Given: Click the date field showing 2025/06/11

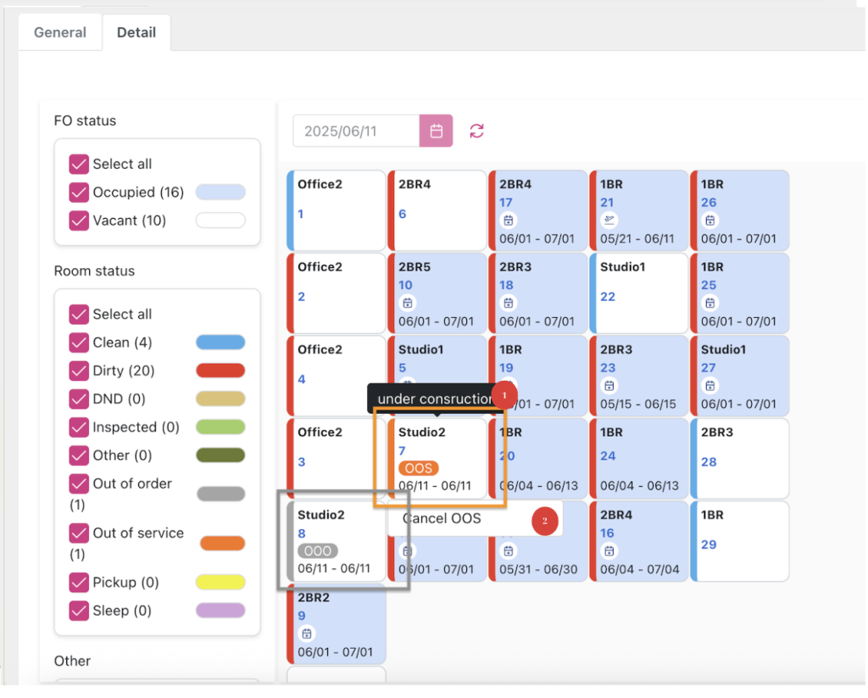Looking at the screenshot, I should pyautogui.click(x=355, y=131).
